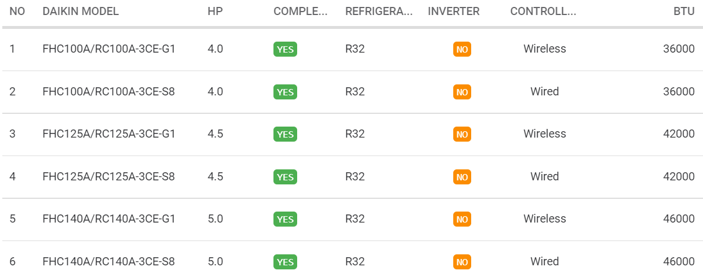This screenshot has height=274, width=703.
Task: Click the green YES badge in row 3
Action: [285, 134]
